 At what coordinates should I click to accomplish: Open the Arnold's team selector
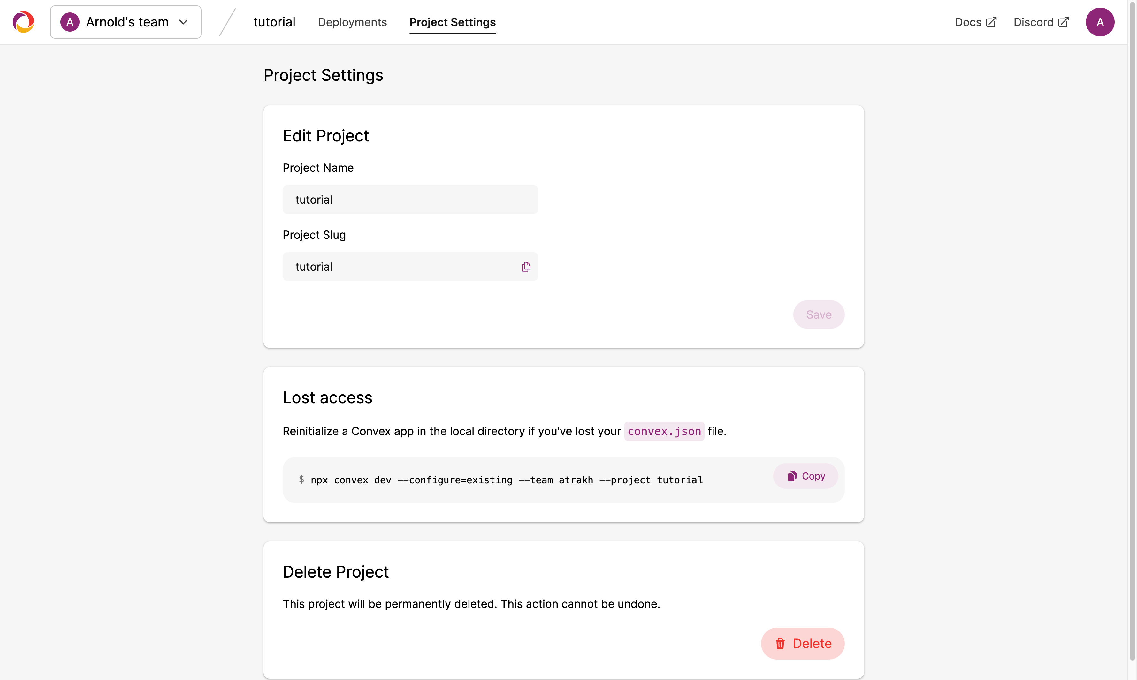126,22
